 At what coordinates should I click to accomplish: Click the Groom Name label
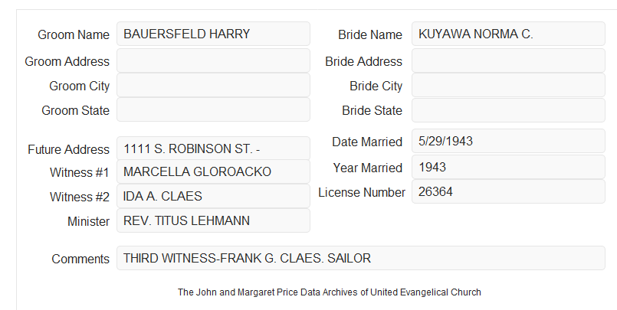pos(74,34)
